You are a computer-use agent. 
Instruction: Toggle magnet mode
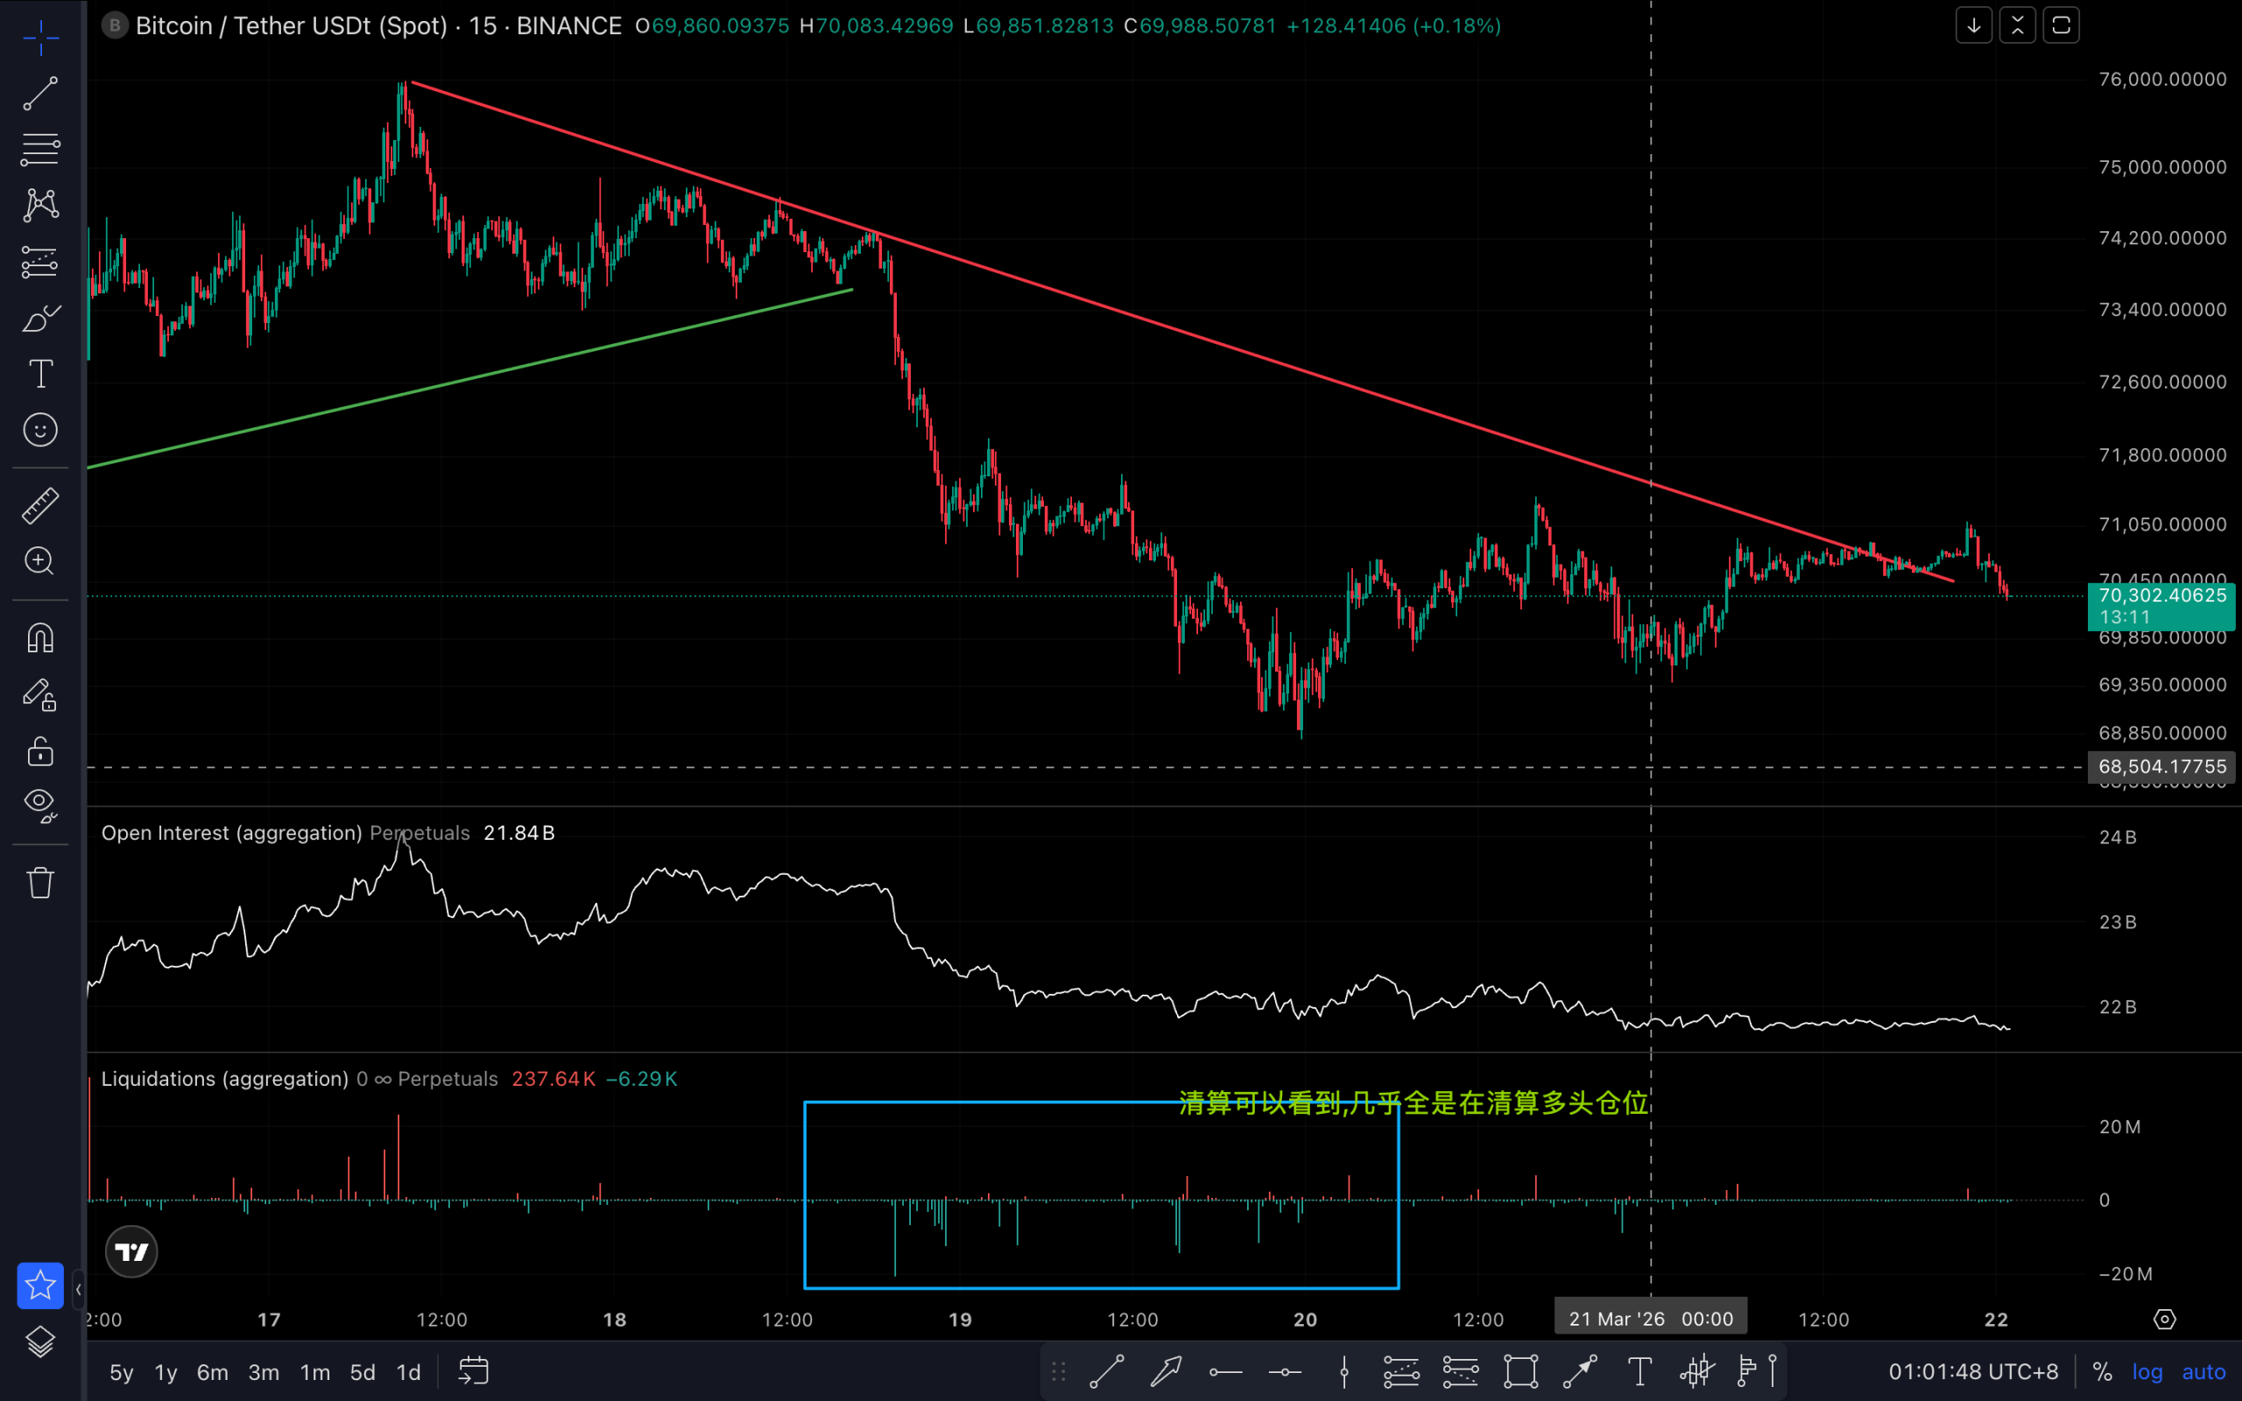(39, 637)
